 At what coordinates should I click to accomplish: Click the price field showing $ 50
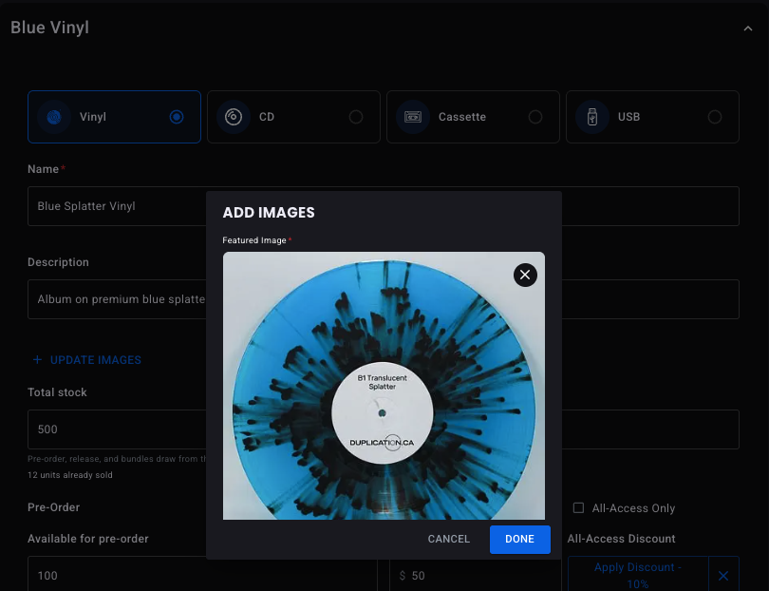pos(476,575)
